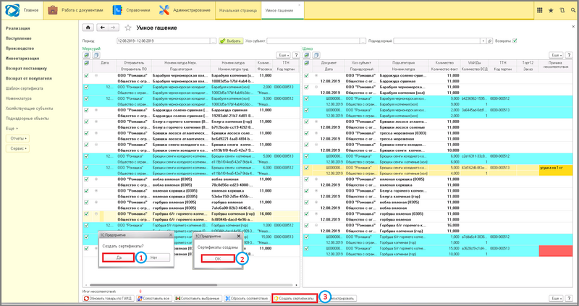Screen dimensions: 579x306
Task: Click the Сбросить соответствия button
Action: 247,298
